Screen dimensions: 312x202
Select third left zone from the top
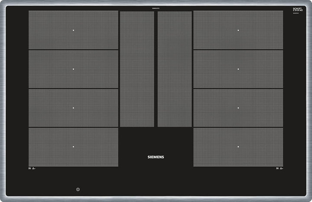coord(74,108)
